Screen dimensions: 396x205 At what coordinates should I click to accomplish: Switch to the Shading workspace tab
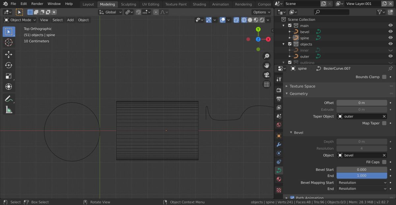coord(199,4)
